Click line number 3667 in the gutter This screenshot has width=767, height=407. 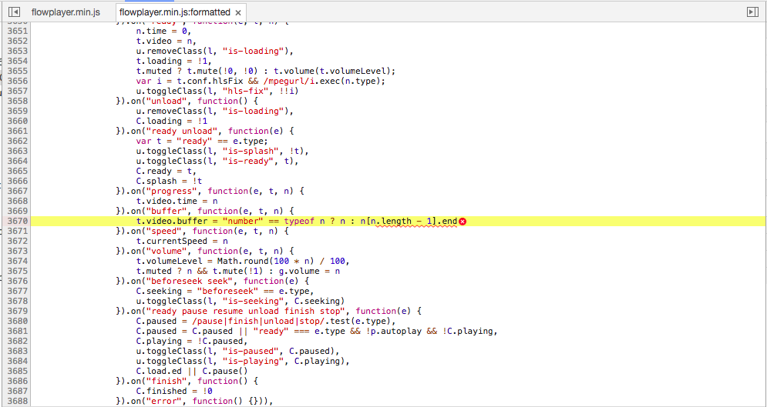18,191
